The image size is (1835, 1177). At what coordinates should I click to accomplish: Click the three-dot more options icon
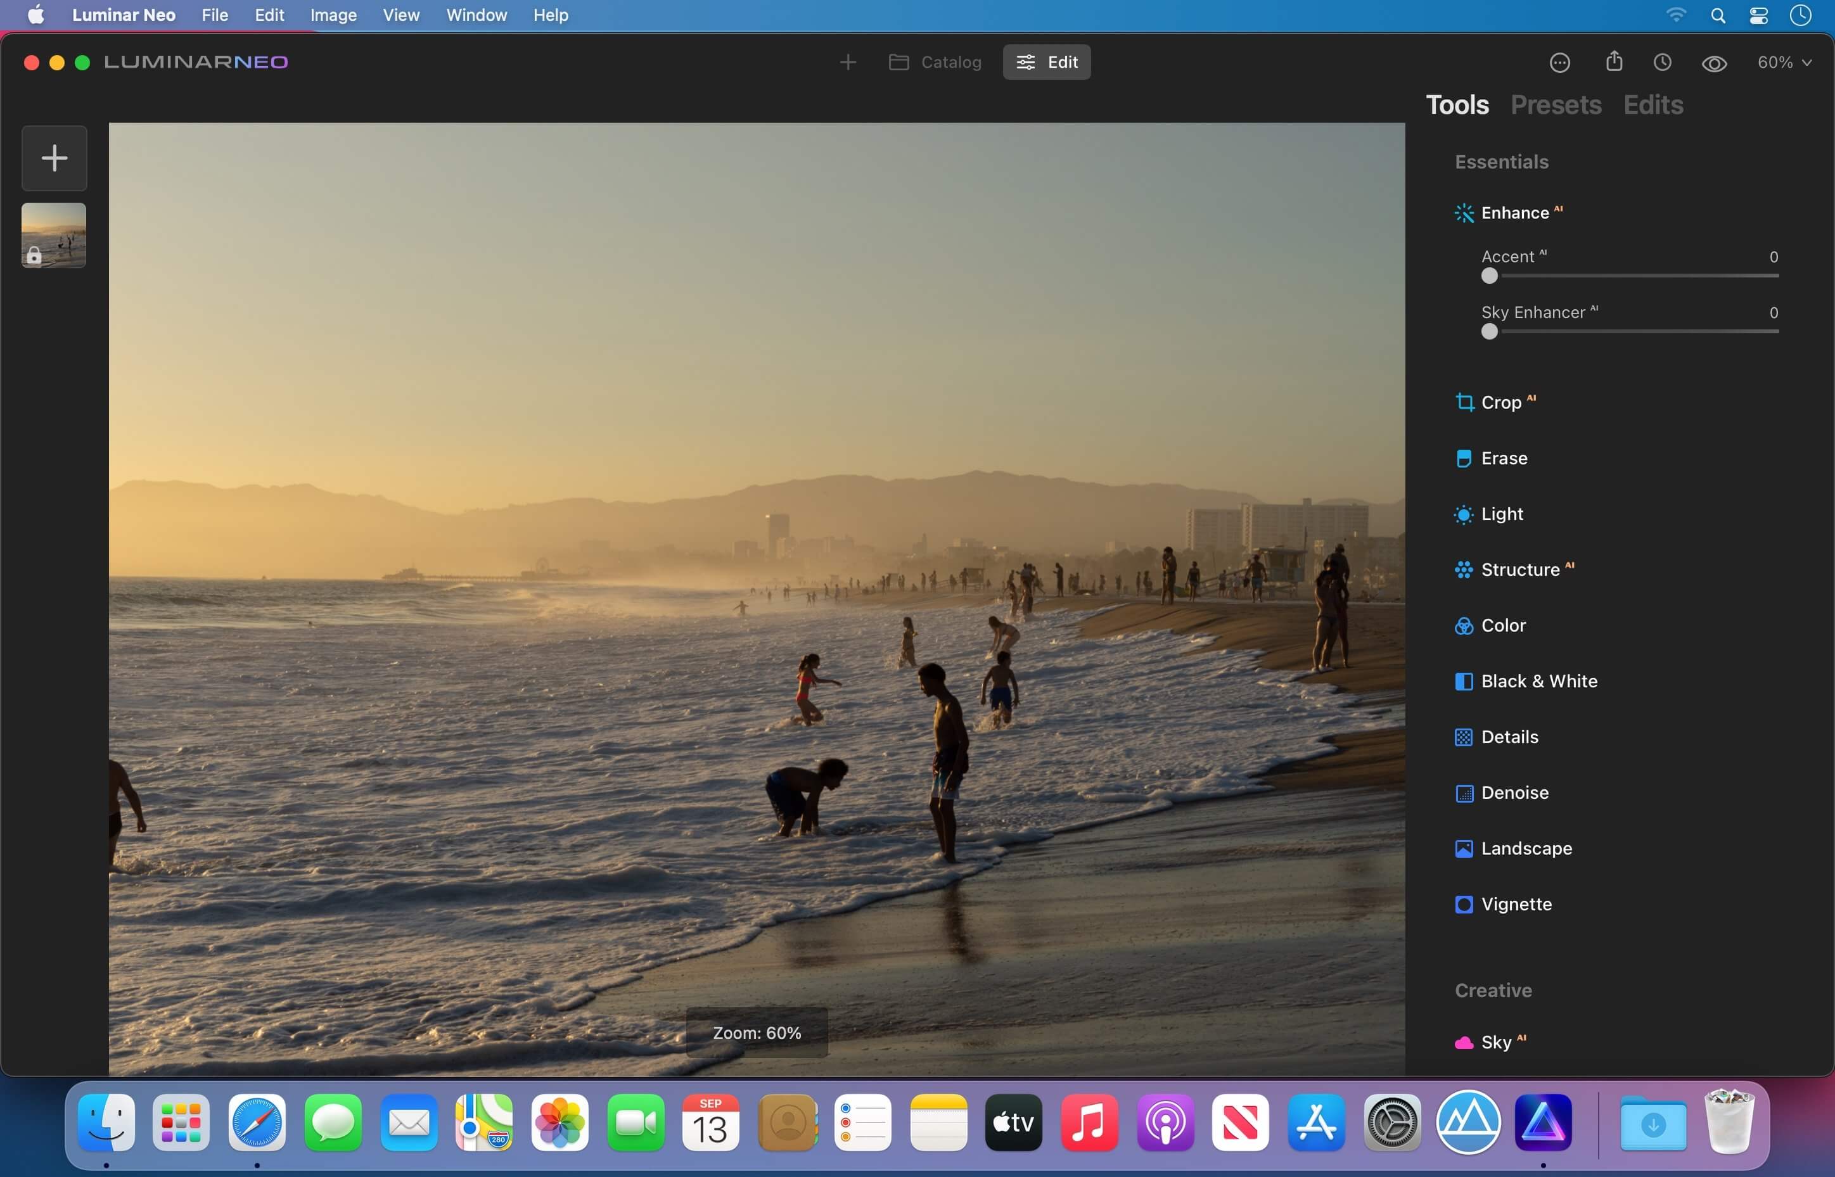click(1560, 63)
